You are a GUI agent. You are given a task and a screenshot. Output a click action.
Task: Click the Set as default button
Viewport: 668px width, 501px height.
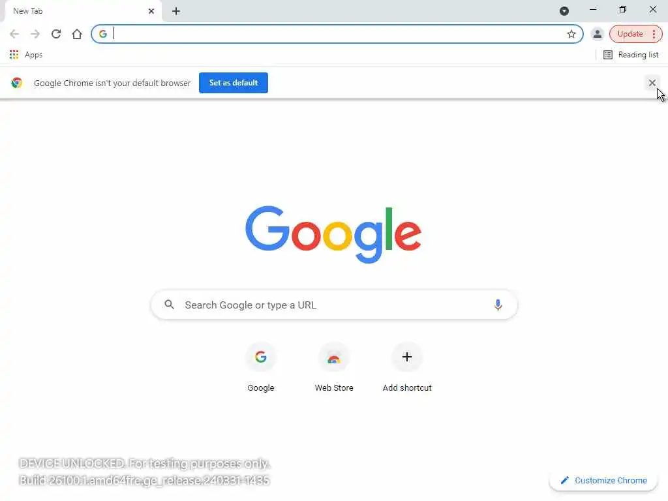coord(234,83)
